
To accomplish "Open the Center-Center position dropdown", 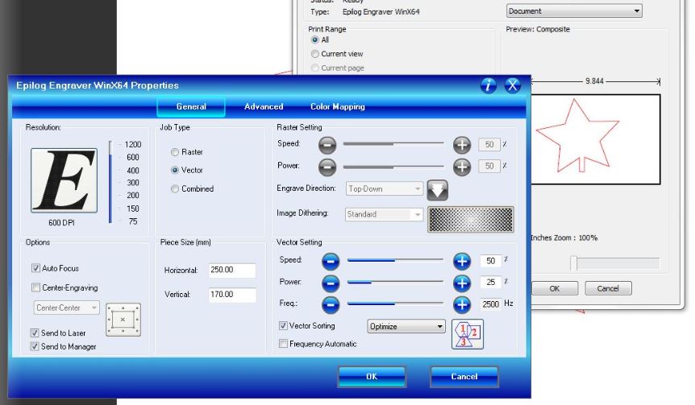I will coord(66,308).
